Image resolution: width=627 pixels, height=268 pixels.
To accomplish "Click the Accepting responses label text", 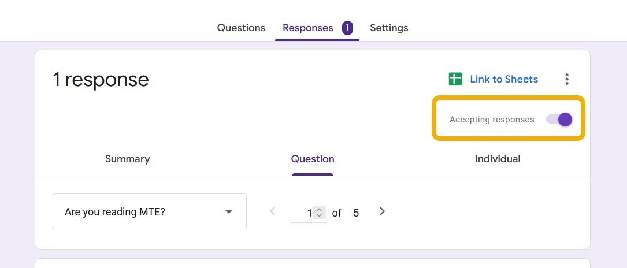I will pyautogui.click(x=492, y=120).
